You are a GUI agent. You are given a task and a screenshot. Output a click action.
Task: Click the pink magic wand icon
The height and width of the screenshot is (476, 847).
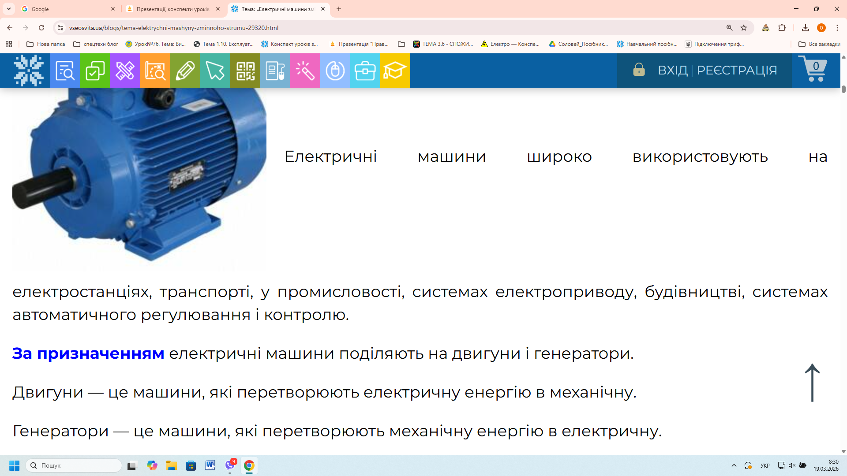[305, 71]
